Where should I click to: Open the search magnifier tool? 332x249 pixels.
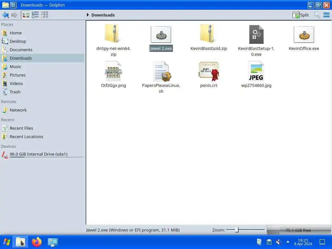click(317, 15)
